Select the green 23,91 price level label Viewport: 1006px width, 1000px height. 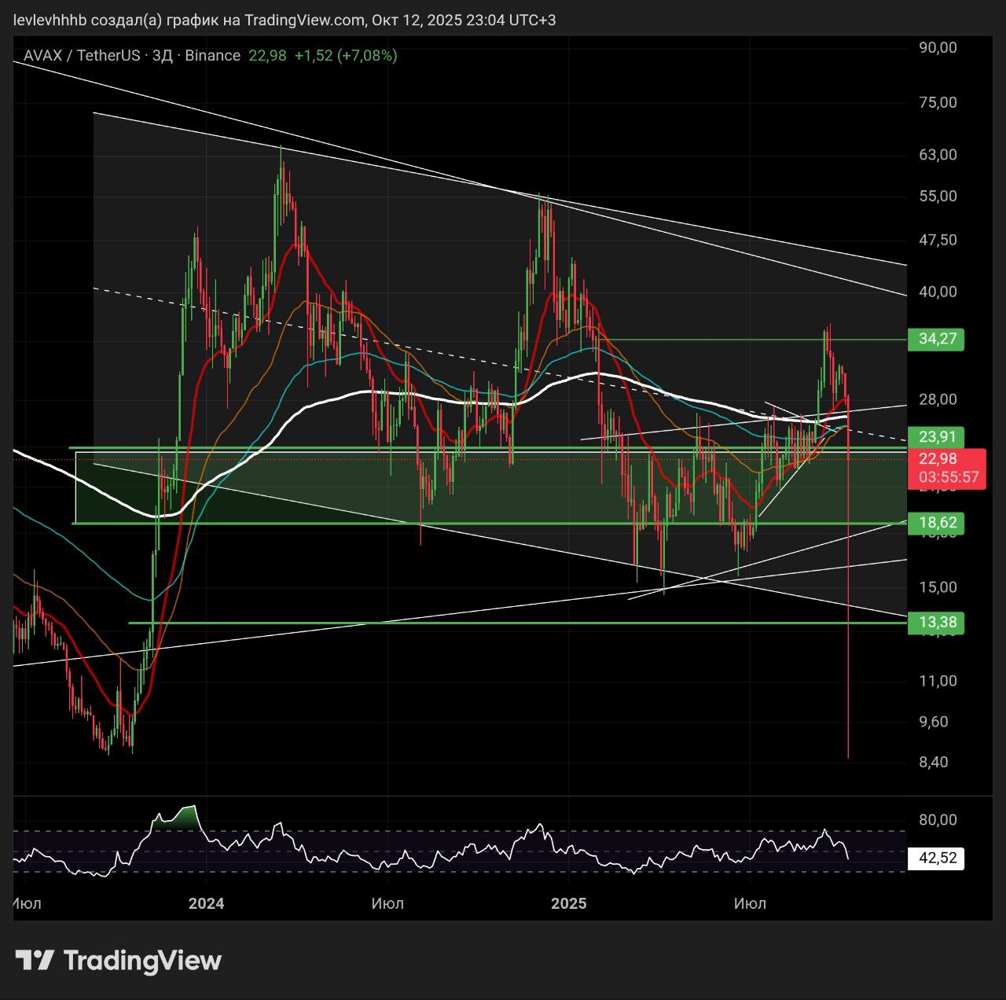click(938, 437)
